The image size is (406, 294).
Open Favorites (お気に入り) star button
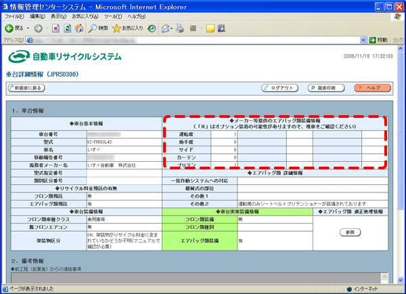[128, 28]
